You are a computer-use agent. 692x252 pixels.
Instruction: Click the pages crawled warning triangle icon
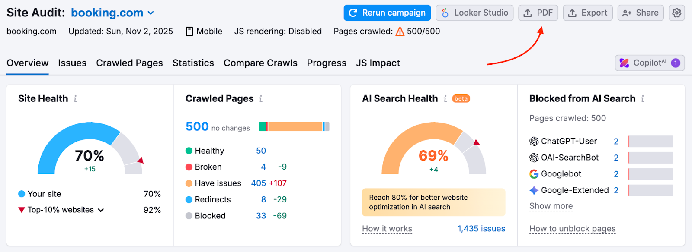pyautogui.click(x=400, y=31)
